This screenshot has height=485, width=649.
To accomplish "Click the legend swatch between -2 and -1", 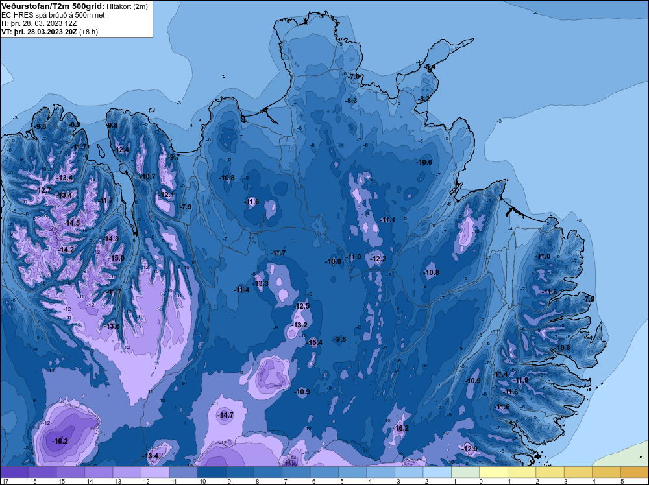I will click(x=437, y=472).
